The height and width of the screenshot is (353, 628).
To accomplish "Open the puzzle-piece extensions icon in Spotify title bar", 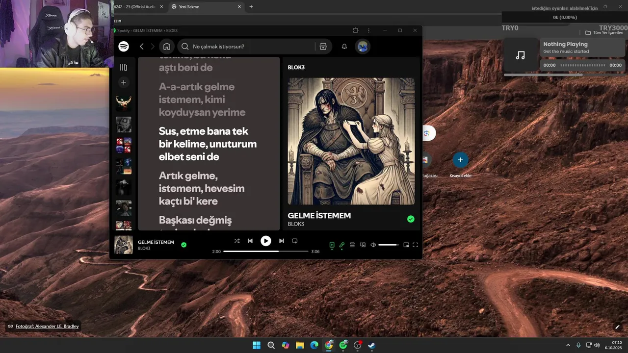I will (356, 30).
